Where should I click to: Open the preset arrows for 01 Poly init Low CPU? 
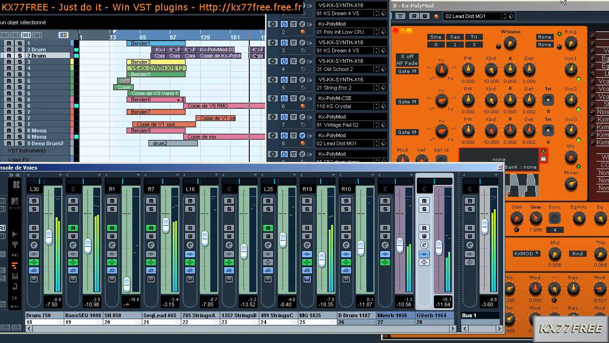376,32
